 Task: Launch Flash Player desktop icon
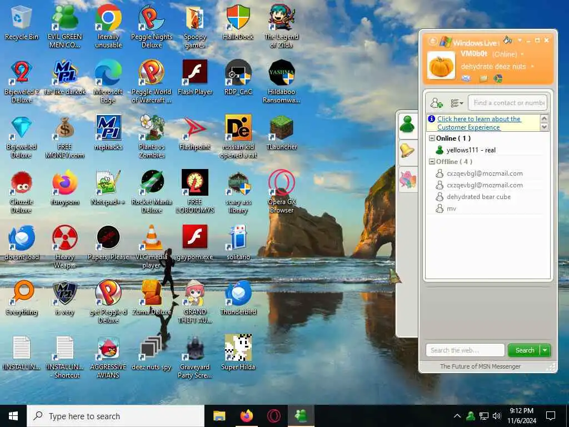(195, 77)
